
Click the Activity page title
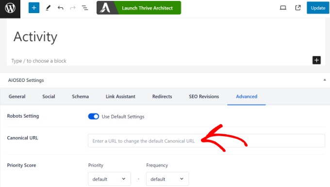tap(35, 37)
